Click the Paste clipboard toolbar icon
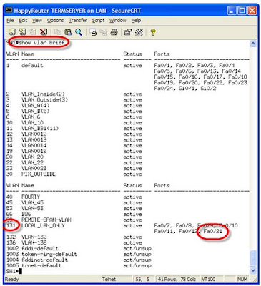This screenshot has height=286, width=261. pyautogui.click(x=68, y=31)
